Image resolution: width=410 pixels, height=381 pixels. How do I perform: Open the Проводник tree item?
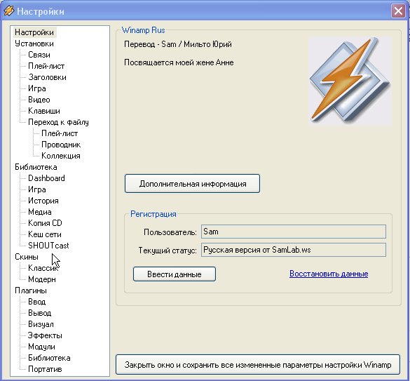pos(61,145)
